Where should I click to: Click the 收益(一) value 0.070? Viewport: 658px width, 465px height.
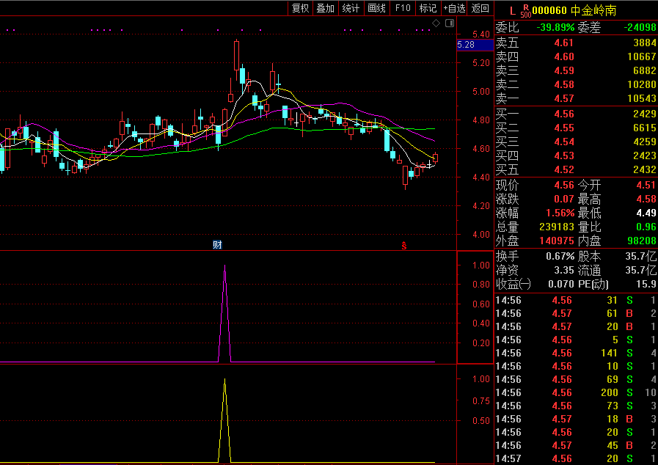pos(561,284)
